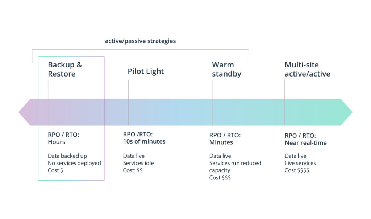Select the 'Live services' text
The width and height of the screenshot is (371, 219).
point(300,163)
